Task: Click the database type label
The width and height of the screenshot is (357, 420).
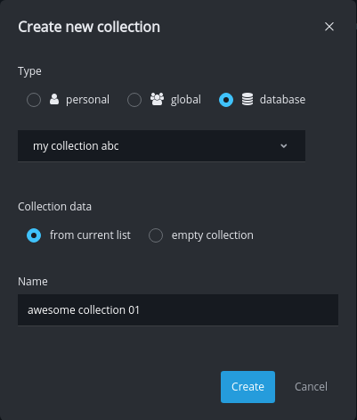Action: (x=282, y=100)
